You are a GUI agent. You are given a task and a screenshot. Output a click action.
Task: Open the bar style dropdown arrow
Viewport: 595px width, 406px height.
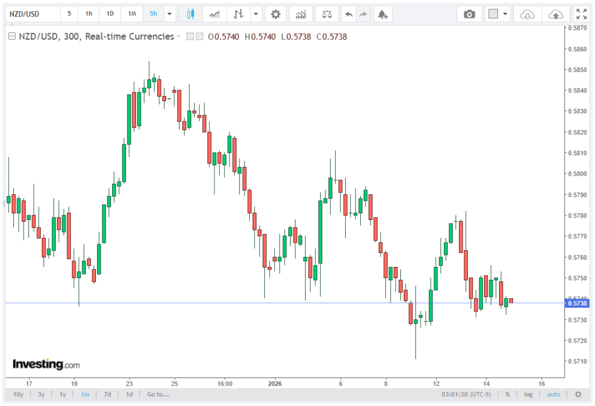coord(256,13)
